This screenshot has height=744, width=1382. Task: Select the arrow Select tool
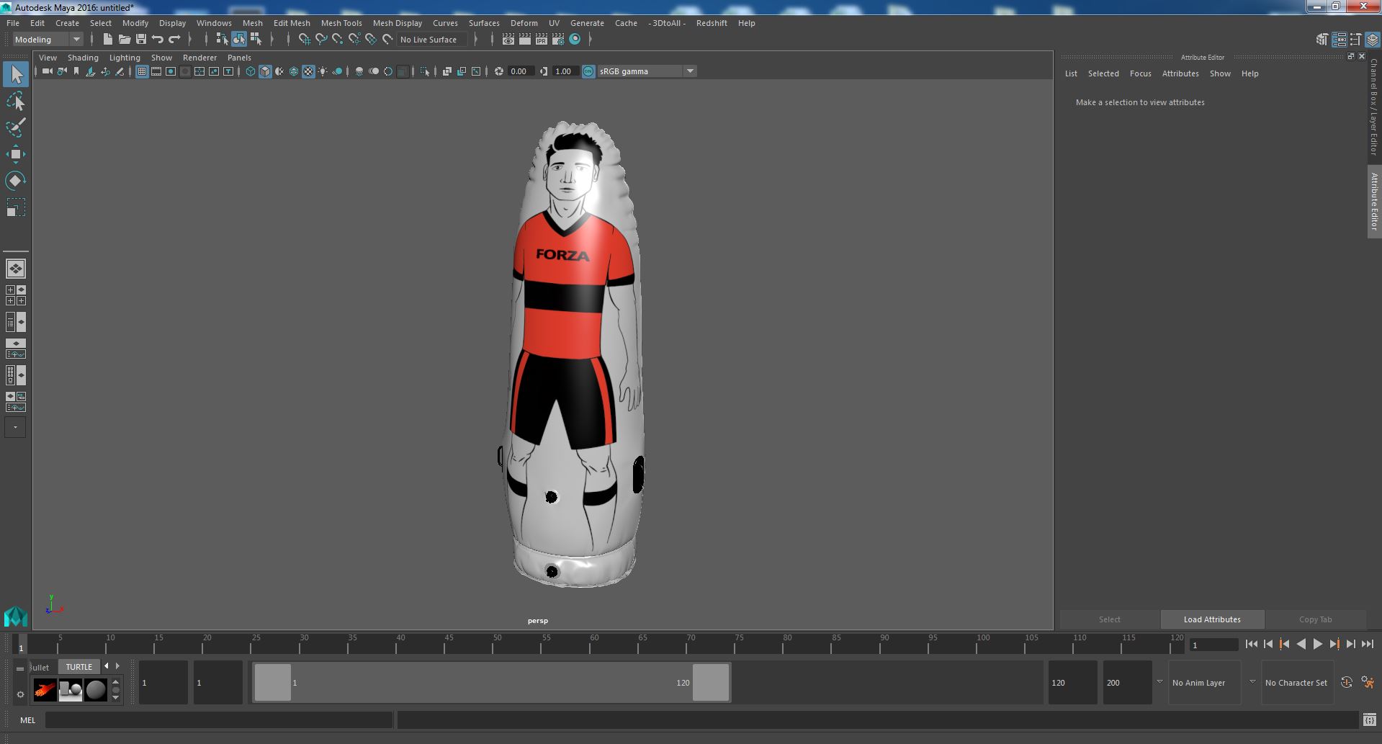coord(16,74)
